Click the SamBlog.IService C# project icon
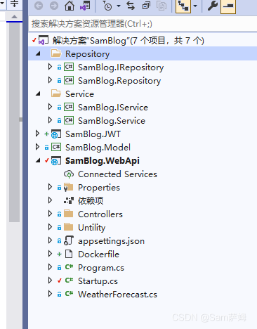Image resolution: width=257 pixels, height=329 pixels. tap(69, 108)
